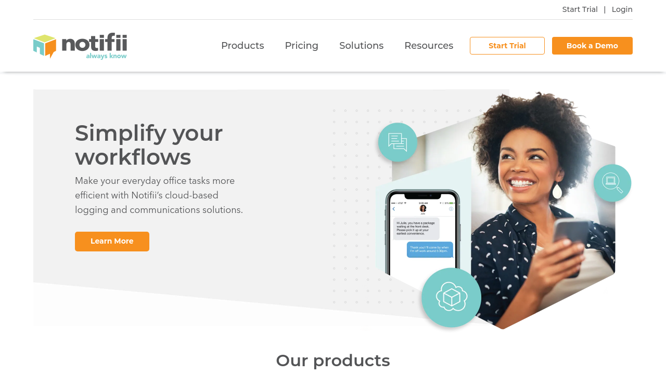Expand the Solutions menu

[361, 46]
